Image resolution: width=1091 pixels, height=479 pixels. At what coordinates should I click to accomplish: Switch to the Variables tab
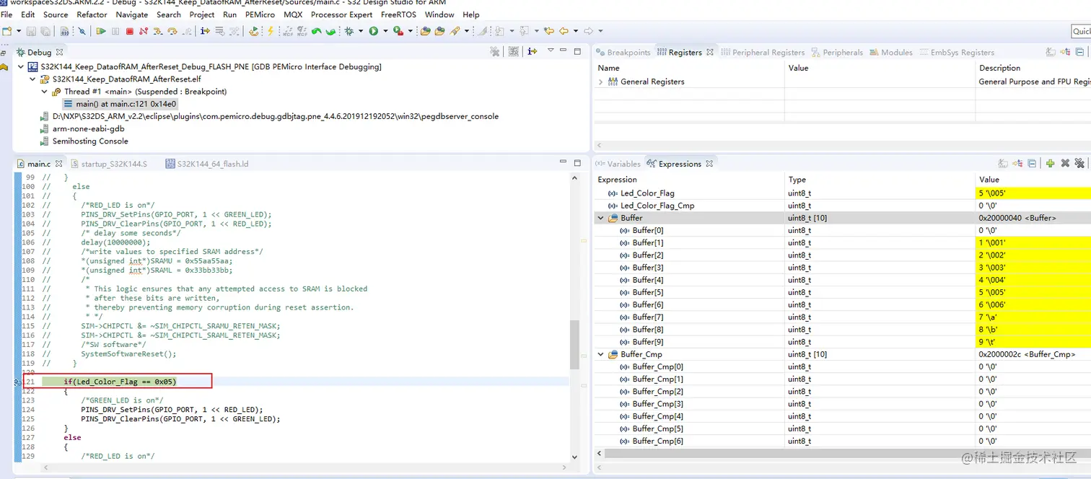[618, 164]
